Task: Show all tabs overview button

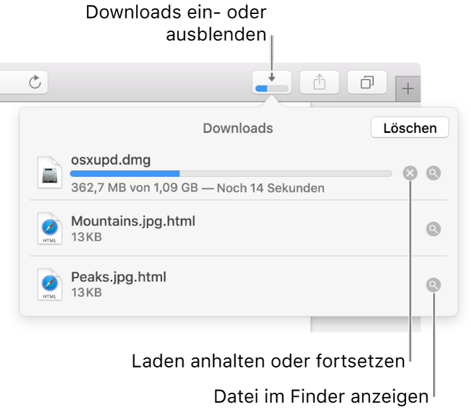Action: click(367, 82)
